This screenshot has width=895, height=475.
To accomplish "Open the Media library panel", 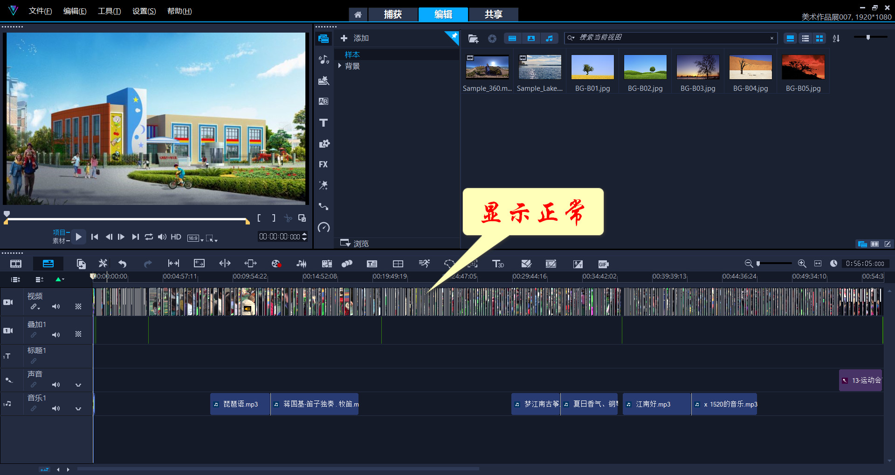I will (324, 39).
